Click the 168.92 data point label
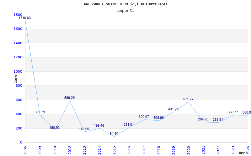Viewport: 251px width, 156px height. 54,128
